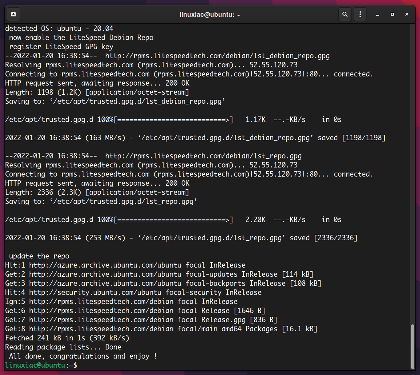Click the 'Get:2' focal-updates line
Image resolution: width=420 pixels, height=375 pixels.
(159, 274)
